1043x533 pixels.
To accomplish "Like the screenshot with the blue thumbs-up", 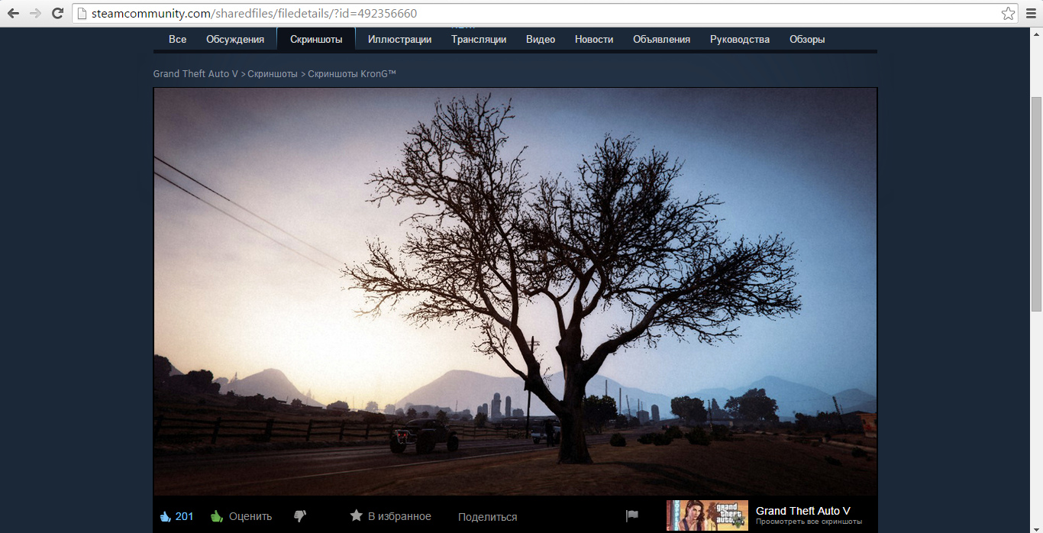I will pyautogui.click(x=165, y=517).
